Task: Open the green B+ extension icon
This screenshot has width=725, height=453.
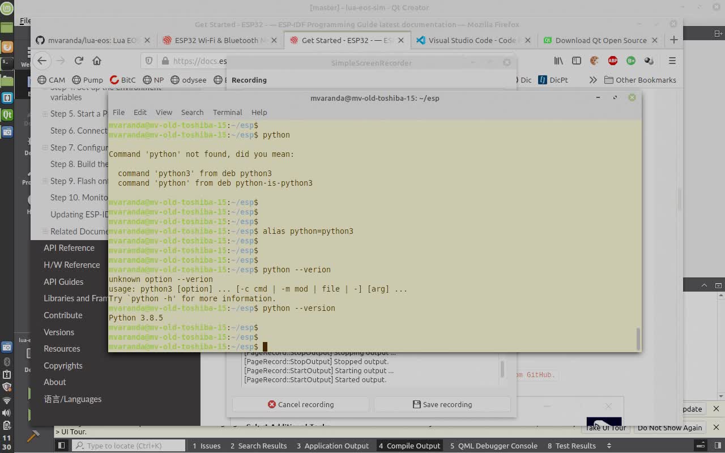Action: coord(630,61)
